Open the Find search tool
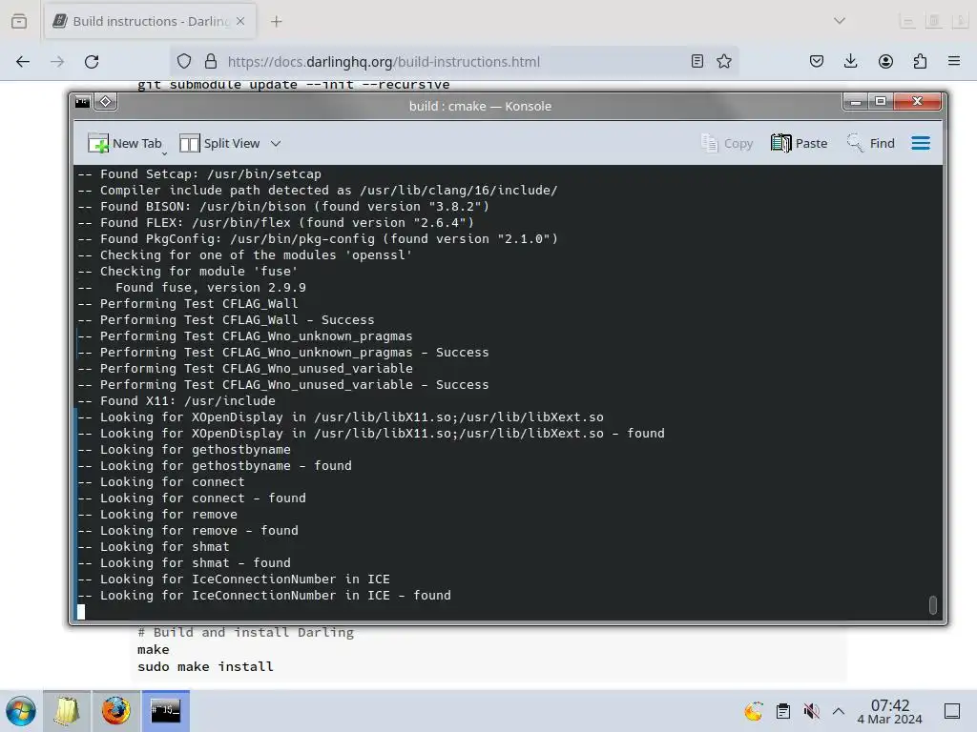Image resolution: width=977 pixels, height=732 pixels. (x=871, y=143)
